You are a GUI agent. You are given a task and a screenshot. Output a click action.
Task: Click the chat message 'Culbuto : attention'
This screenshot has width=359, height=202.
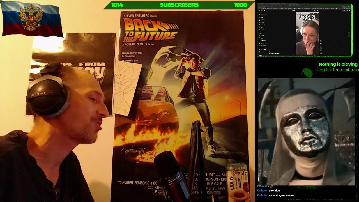pos(268,190)
